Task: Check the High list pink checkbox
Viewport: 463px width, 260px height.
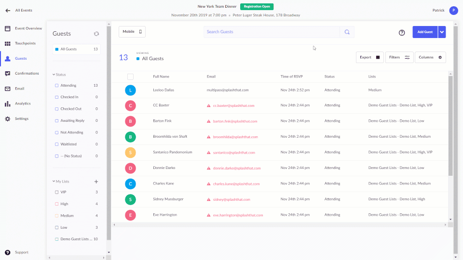Action: click(x=57, y=204)
